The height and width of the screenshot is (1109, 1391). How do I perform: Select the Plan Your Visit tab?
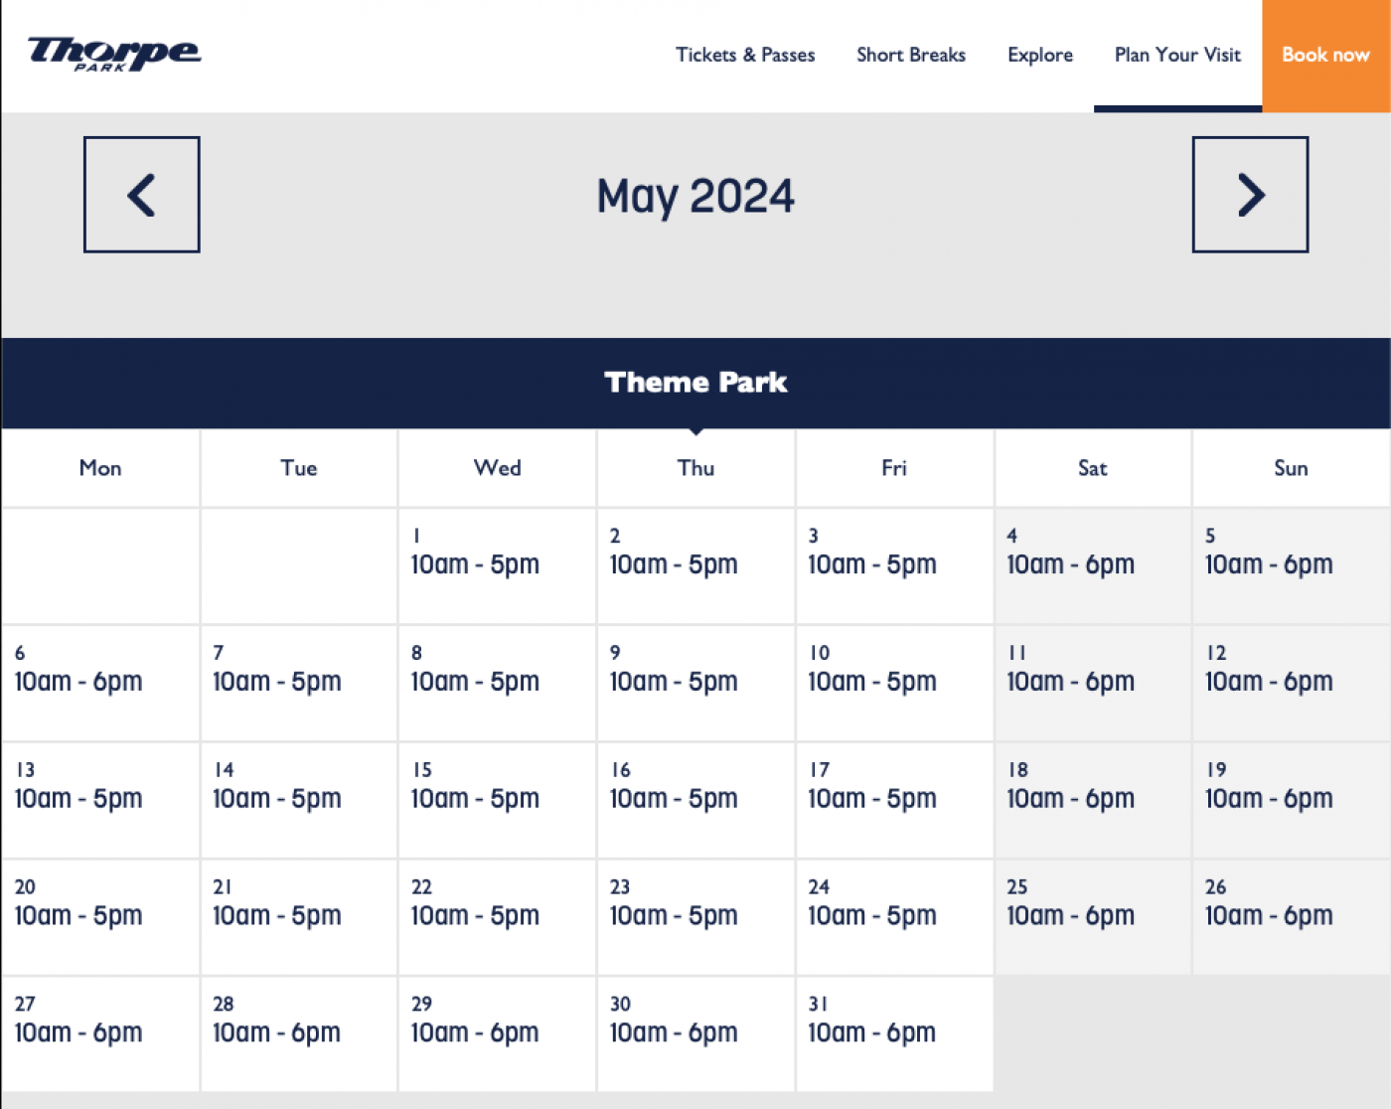click(1177, 55)
